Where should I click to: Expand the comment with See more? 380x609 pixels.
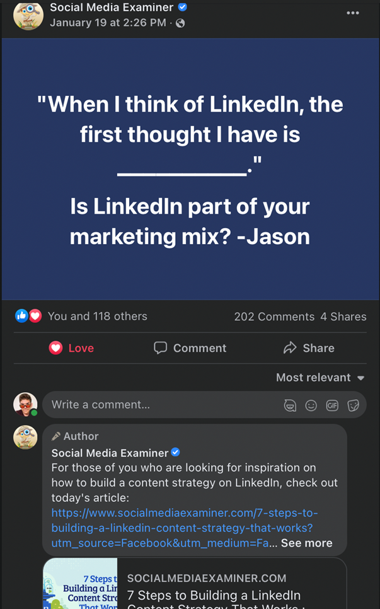(306, 543)
